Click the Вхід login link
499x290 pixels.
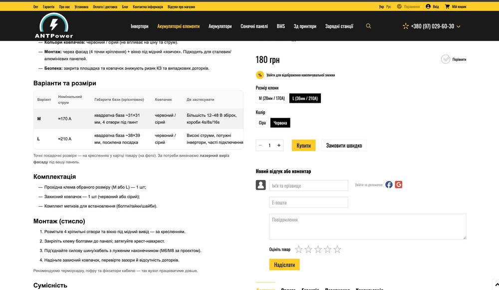436,6
